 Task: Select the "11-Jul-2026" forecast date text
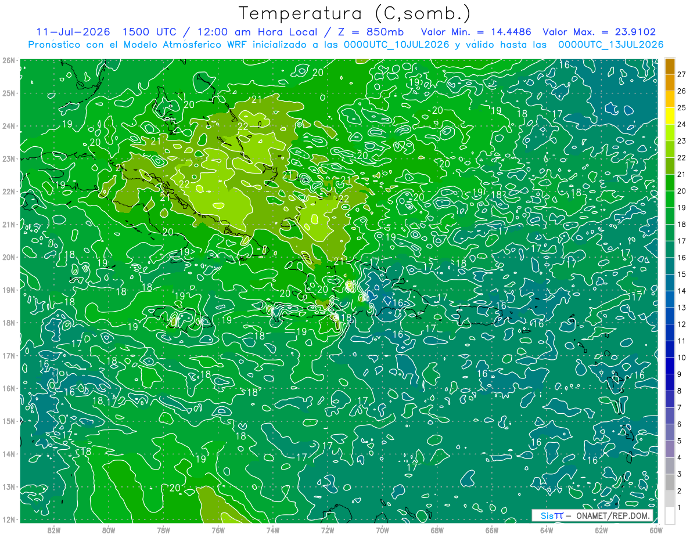tap(73, 32)
